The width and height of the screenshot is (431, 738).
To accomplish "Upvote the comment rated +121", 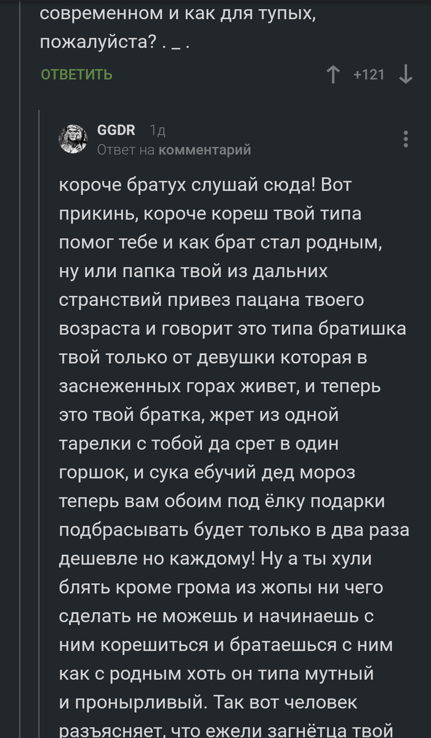I will 333,75.
